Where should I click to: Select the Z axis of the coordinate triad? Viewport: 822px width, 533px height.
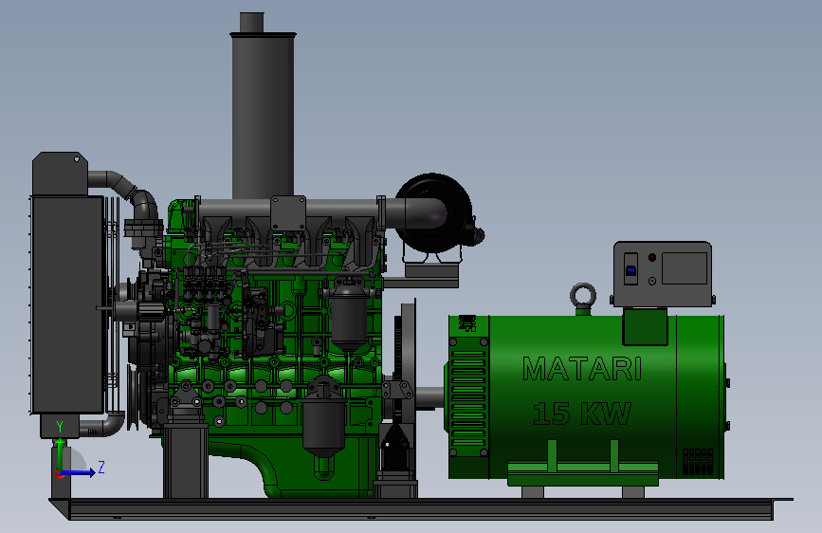[x=82, y=470]
